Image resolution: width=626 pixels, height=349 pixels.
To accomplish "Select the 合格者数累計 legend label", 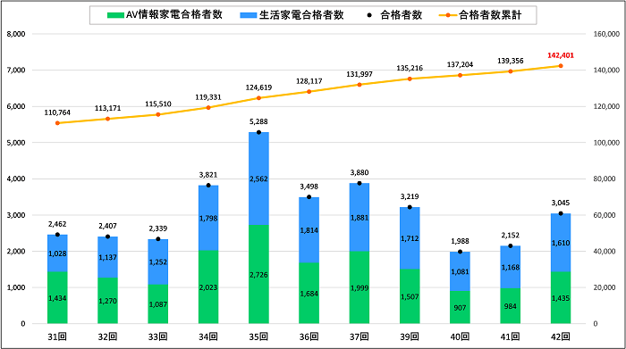I will (490, 15).
